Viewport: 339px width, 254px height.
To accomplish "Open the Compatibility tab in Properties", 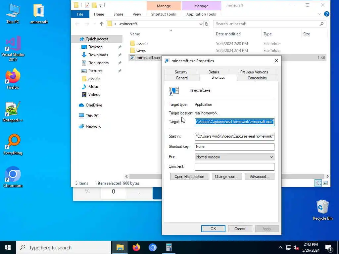I will coord(257,78).
